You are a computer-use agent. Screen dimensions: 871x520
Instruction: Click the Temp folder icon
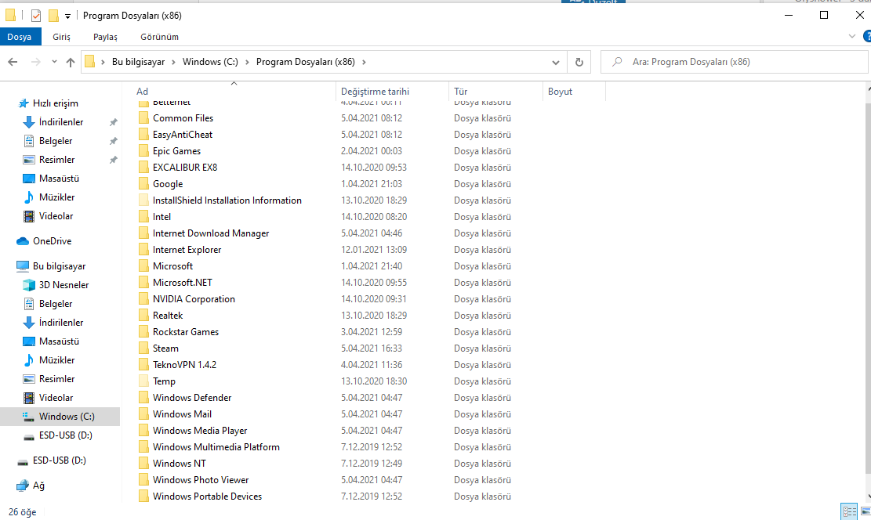143,381
